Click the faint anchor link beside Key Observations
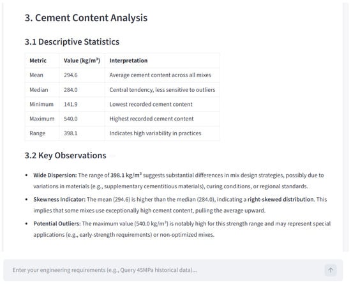Image resolution: width=351 pixels, height=284 pixels. [x=112, y=156]
